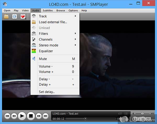
Task: Fast forward with double-right arrow button
Action: click(39, 116)
